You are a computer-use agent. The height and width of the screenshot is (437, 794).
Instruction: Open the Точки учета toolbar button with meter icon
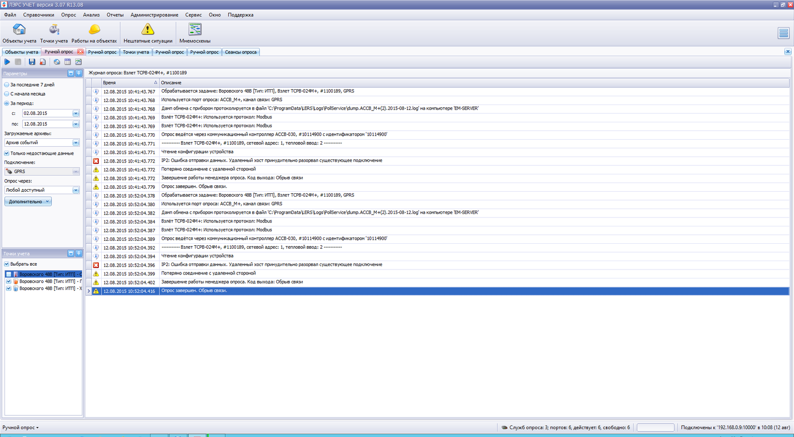[54, 34]
